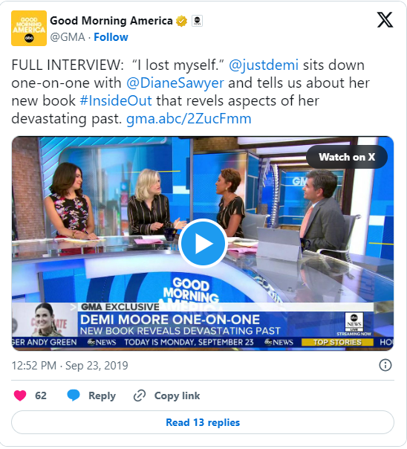Click the 62 likes count
The height and width of the screenshot is (449, 407).
41,395
